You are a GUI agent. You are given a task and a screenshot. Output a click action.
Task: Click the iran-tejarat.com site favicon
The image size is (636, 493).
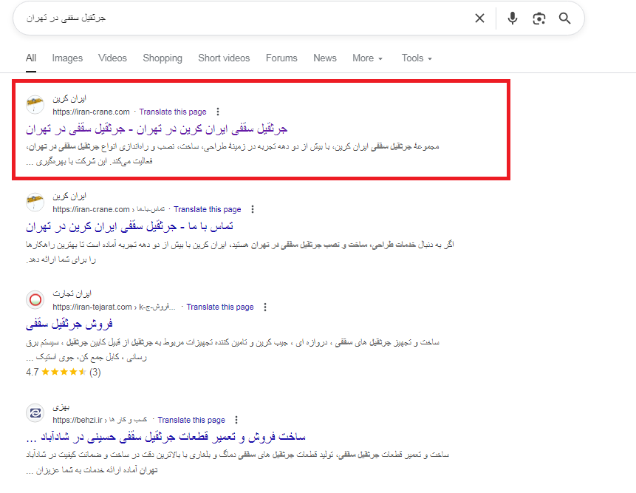(35, 300)
